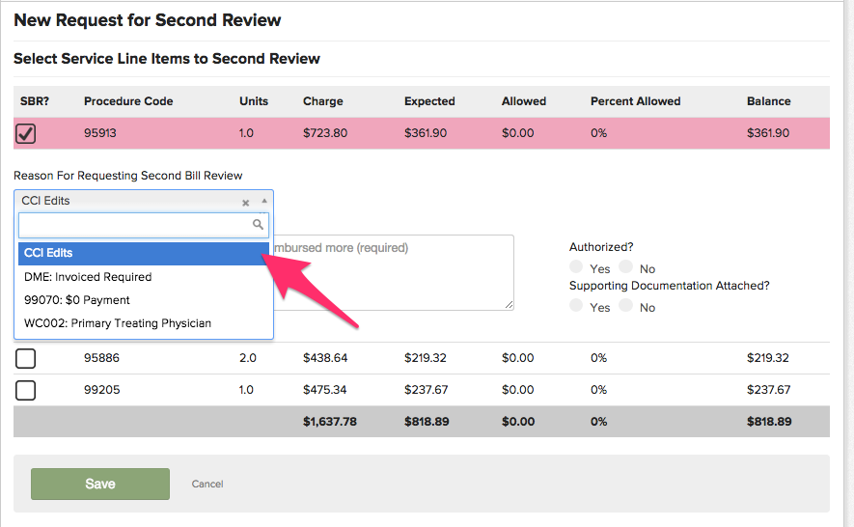The width and height of the screenshot is (854, 527).
Task: Click the $818.89 total balance
Action: click(769, 422)
